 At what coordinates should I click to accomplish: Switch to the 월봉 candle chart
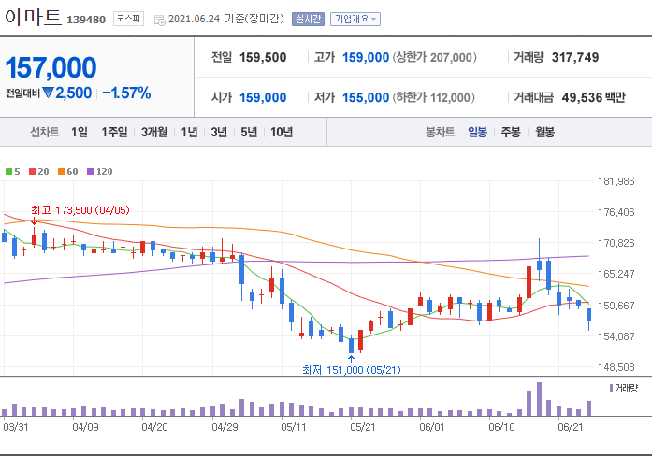[x=544, y=132]
